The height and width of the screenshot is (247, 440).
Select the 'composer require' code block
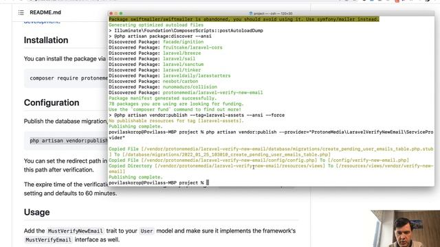click(x=66, y=78)
